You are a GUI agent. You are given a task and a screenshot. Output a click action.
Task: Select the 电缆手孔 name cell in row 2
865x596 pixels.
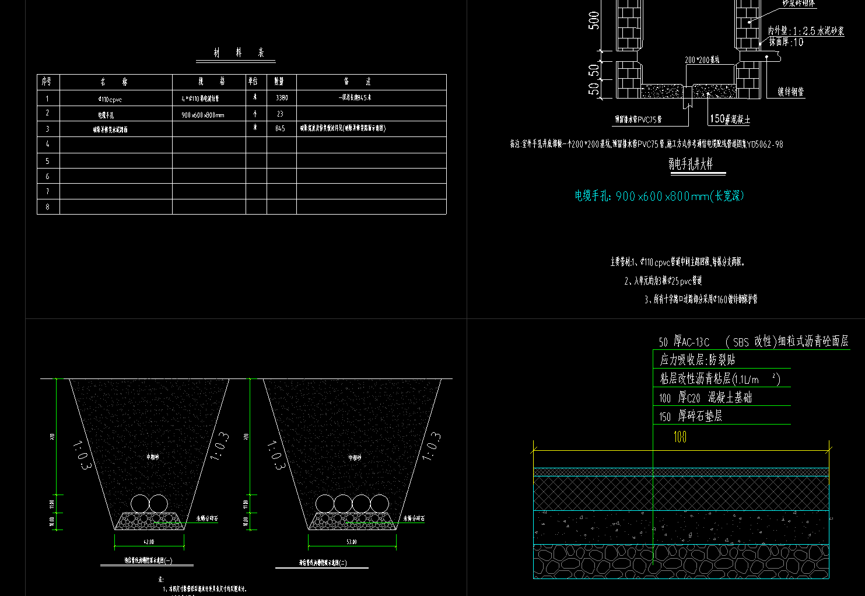coord(106,115)
